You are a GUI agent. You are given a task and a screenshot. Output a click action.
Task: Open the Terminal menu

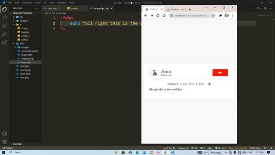(61, 3)
